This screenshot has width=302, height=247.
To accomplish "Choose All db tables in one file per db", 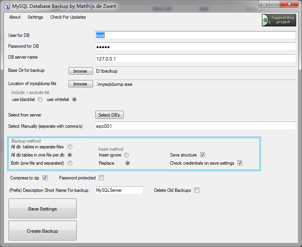I will tap(70, 155).
